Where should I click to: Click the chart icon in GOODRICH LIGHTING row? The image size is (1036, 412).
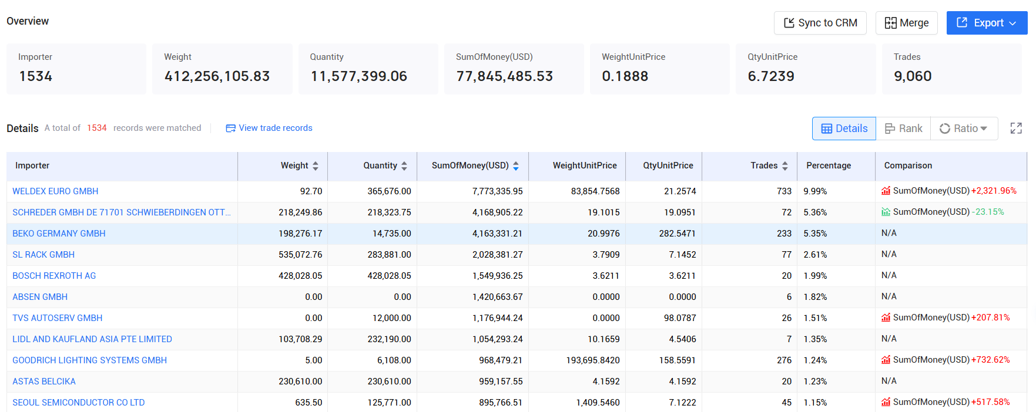886,360
